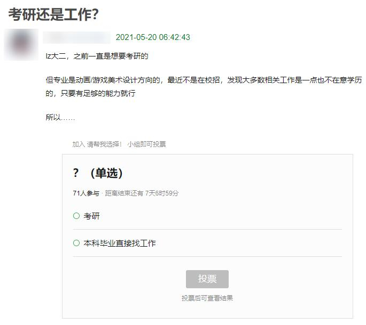Click the 本科毕业直接找工作 option label text

click(x=120, y=243)
